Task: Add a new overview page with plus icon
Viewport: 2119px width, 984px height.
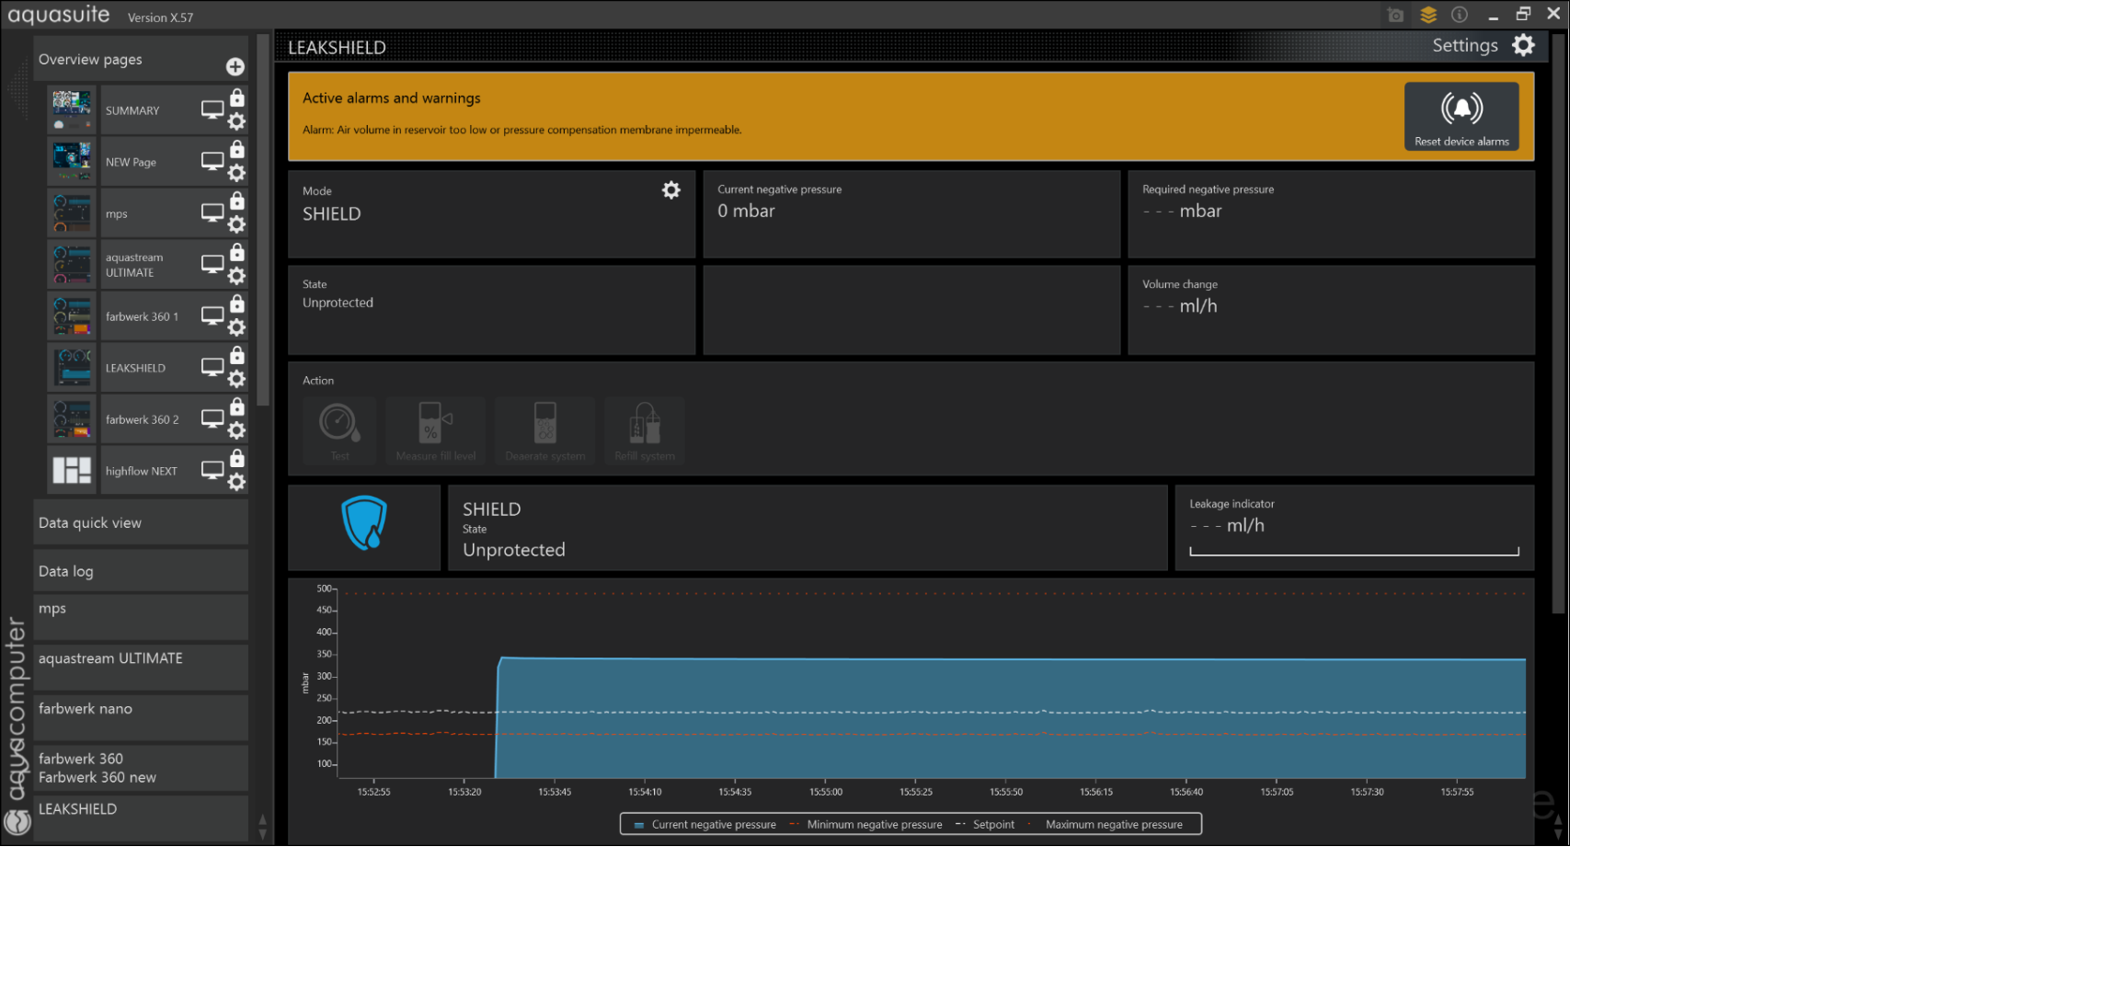Action: point(235,66)
